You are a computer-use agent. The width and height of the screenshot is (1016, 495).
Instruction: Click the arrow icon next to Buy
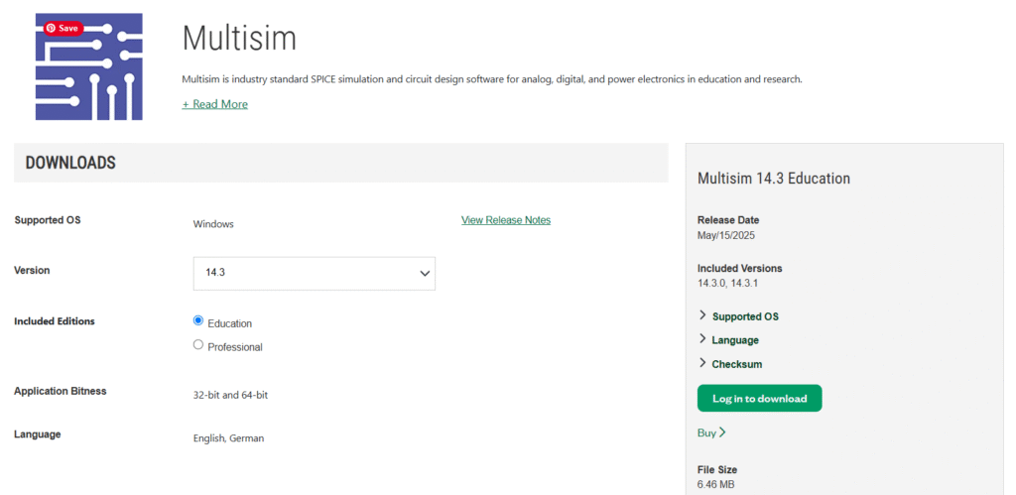click(x=722, y=433)
